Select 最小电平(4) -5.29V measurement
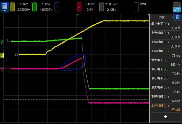The width and height of the screenshot is (182, 124). (166, 80)
